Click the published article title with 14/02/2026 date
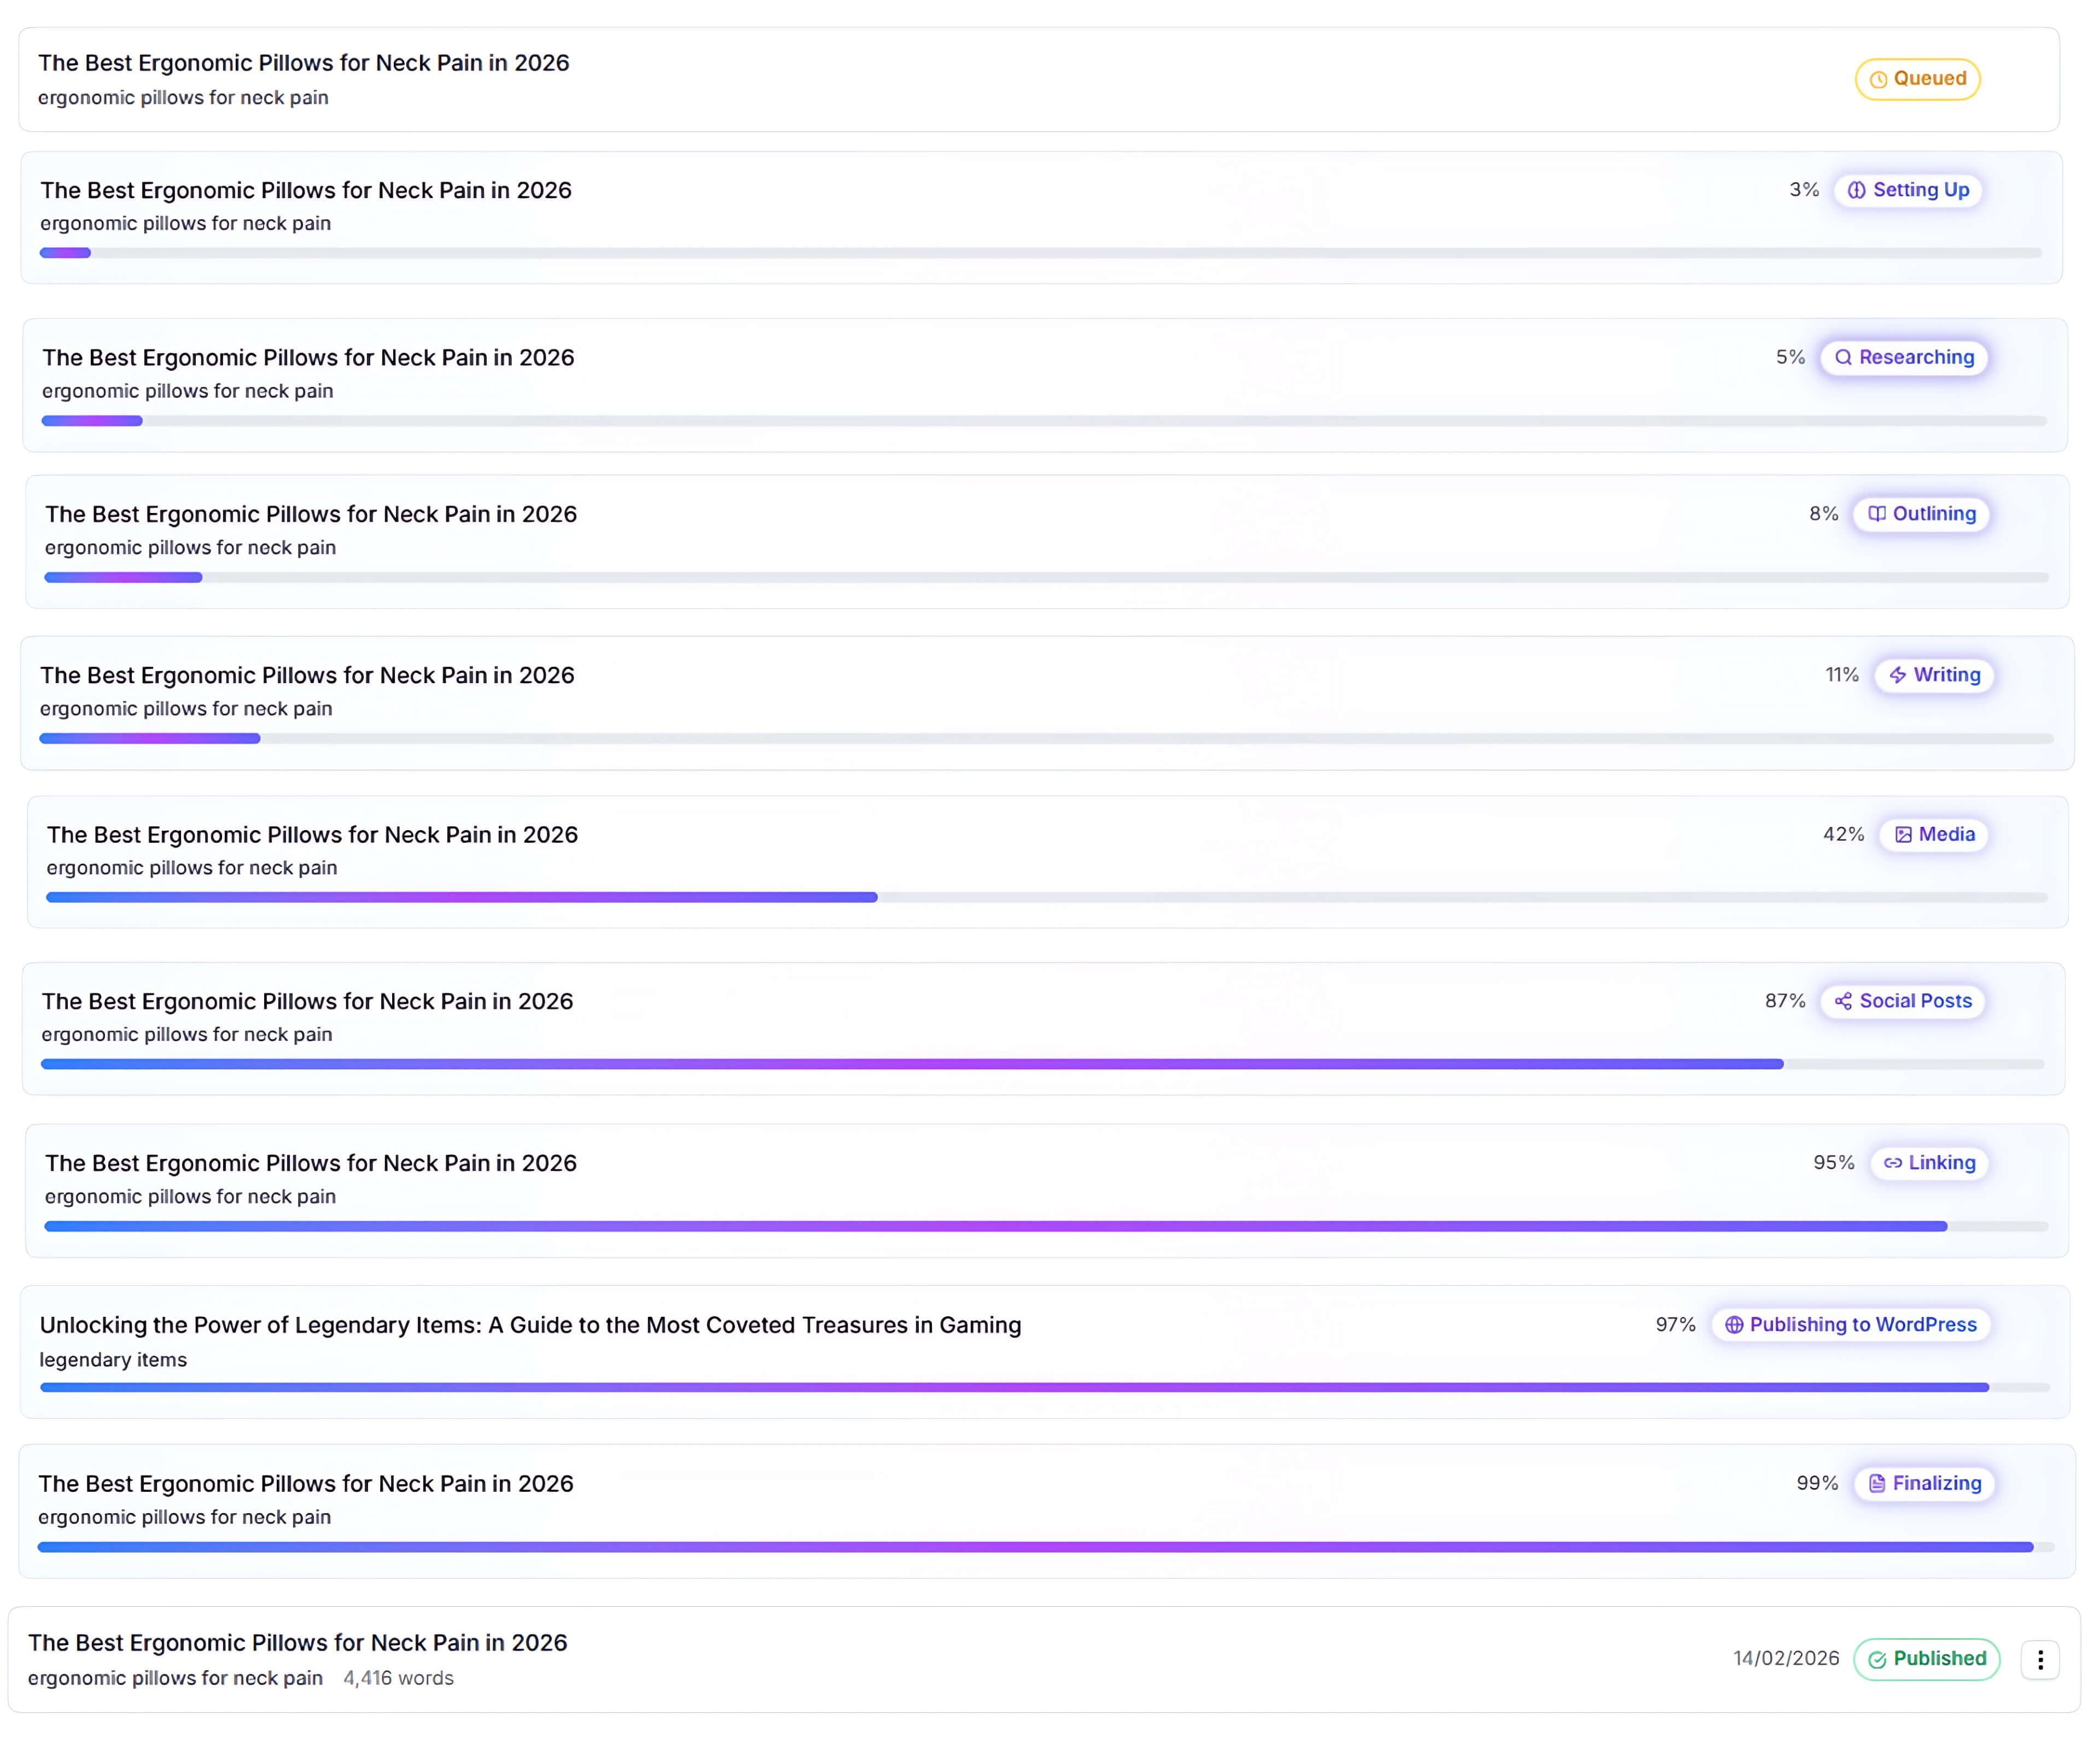This screenshot has height=1738, width=2100. (x=297, y=1643)
